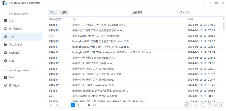Sort by 客户端类型 column header

click(59, 19)
